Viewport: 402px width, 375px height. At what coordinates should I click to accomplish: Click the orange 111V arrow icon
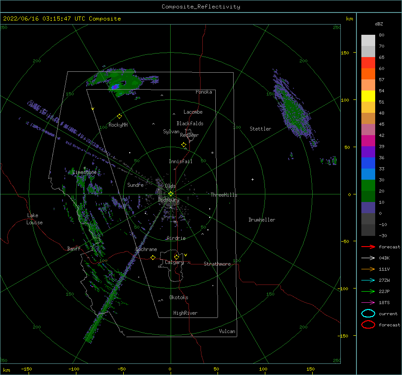pyautogui.click(x=368, y=269)
